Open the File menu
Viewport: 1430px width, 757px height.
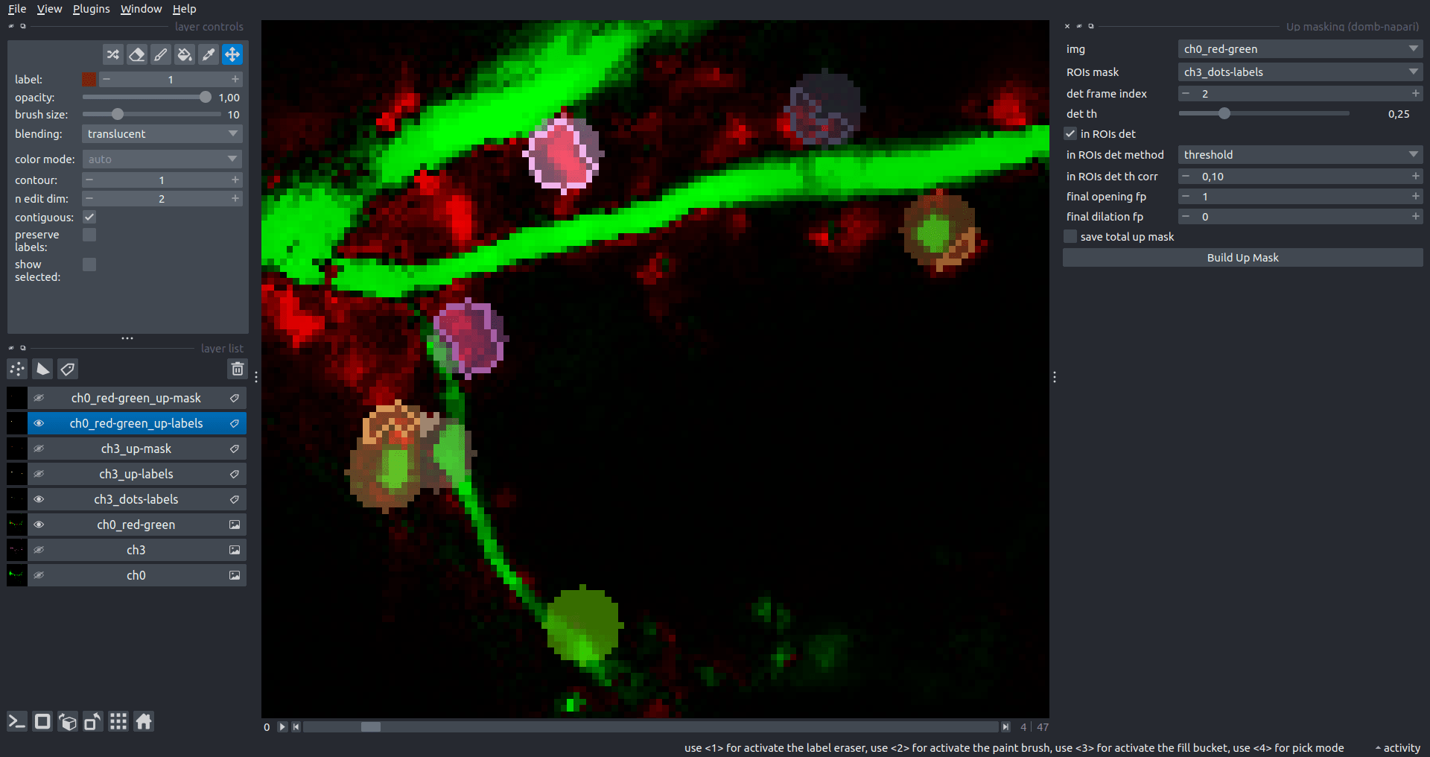17,9
